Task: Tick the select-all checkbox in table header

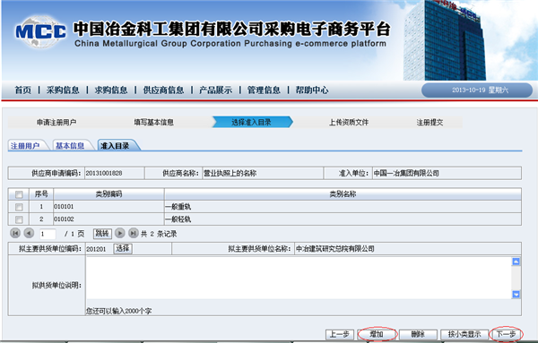Action: coord(19,194)
